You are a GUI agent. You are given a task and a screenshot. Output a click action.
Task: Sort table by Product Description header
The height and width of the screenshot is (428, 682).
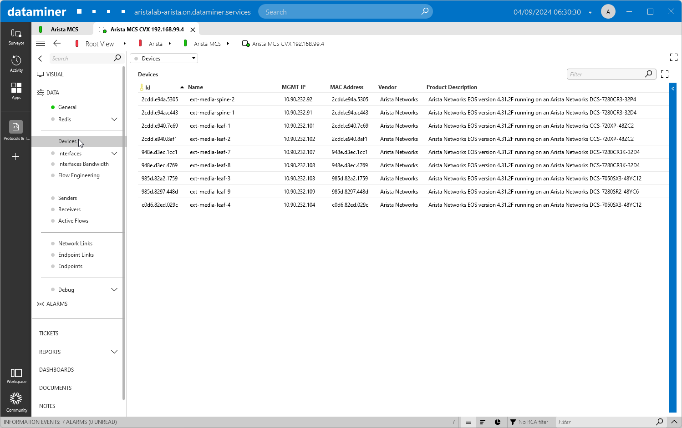(452, 87)
